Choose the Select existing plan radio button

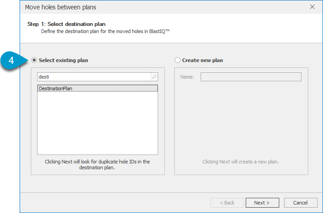click(x=34, y=60)
